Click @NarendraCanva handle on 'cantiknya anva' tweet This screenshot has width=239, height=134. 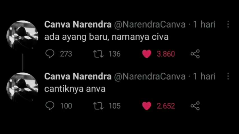click(x=150, y=76)
